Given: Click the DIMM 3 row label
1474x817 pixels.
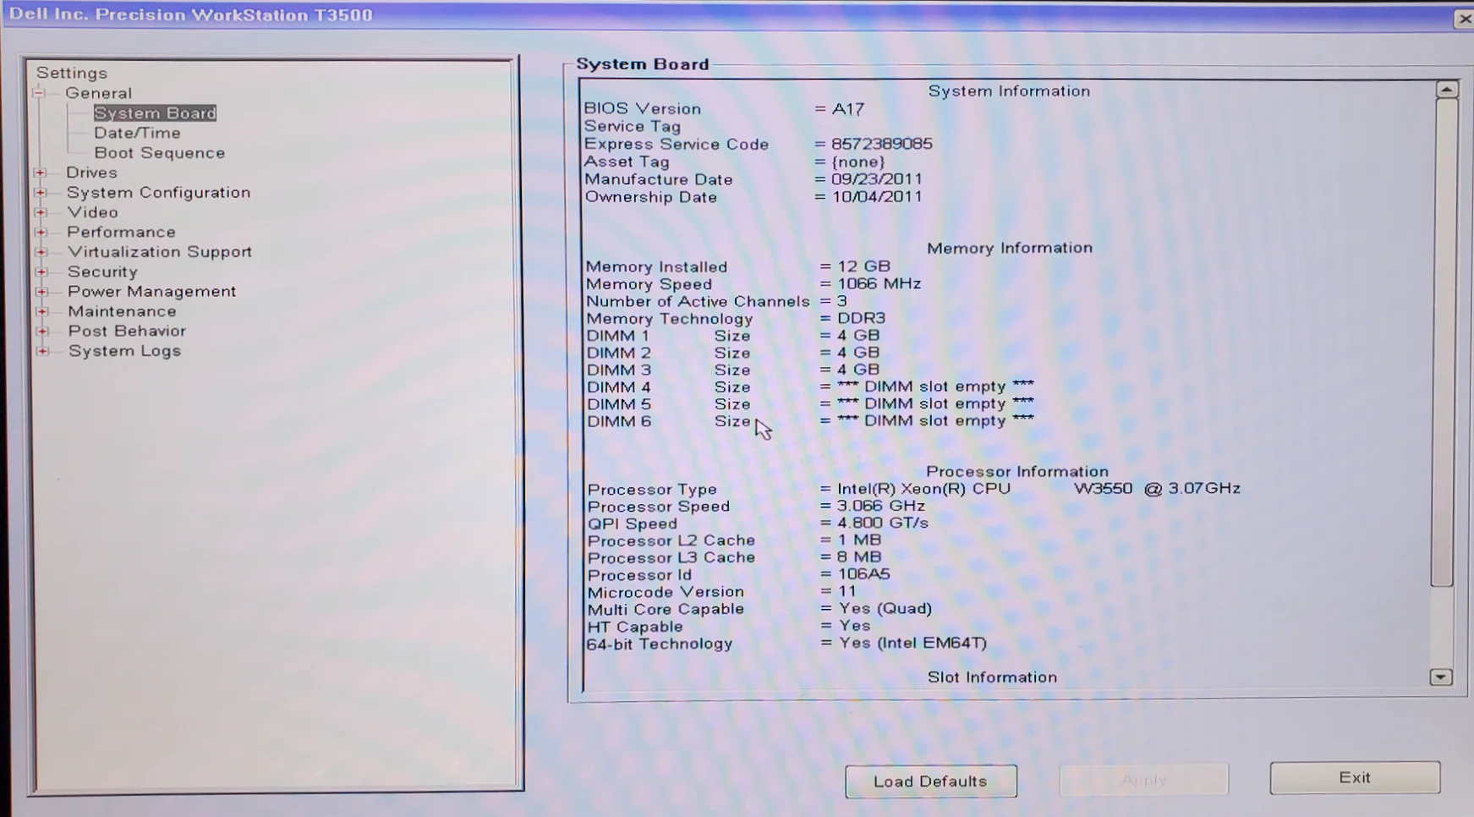Looking at the screenshot, I should point(619,370).
